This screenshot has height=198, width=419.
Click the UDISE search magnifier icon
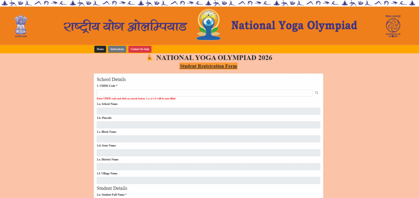coord(316,93)
